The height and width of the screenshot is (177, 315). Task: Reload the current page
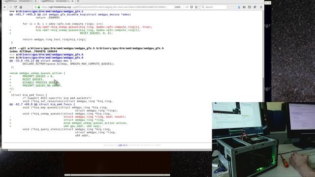[x=15, y=7]
